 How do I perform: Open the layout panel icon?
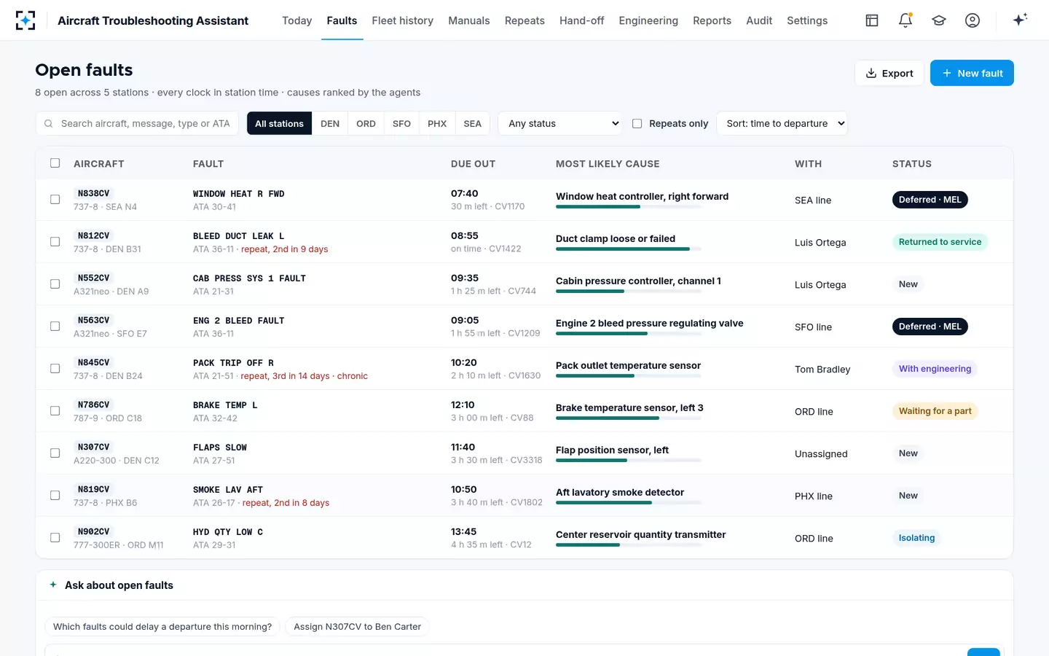tap(872, 20)
